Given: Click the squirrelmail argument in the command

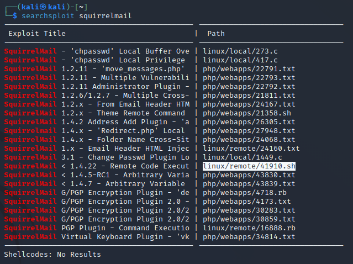Looking at the screenshot, I should 106,16.
